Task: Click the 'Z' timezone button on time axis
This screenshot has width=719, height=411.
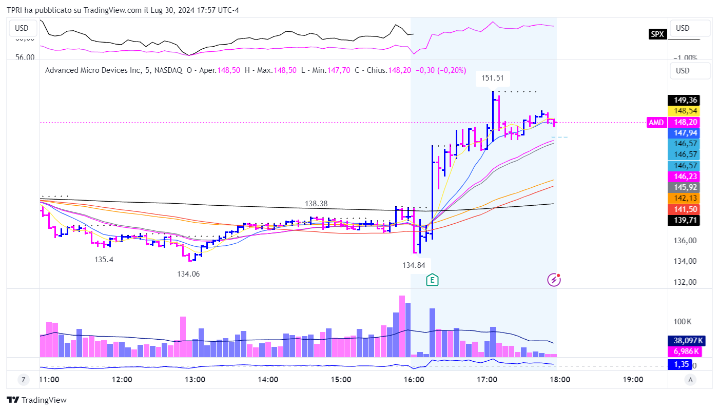Action: pos(23,380)
